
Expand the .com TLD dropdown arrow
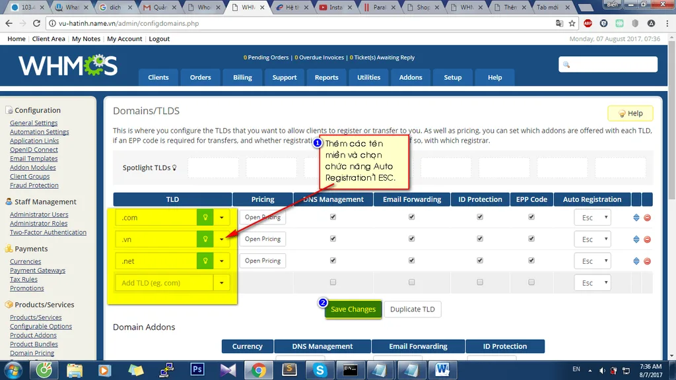[x=222, y=218]
